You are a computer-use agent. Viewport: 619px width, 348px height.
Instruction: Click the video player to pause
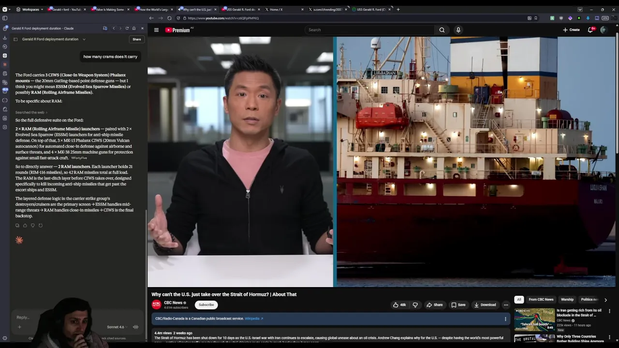coord(382,162)
